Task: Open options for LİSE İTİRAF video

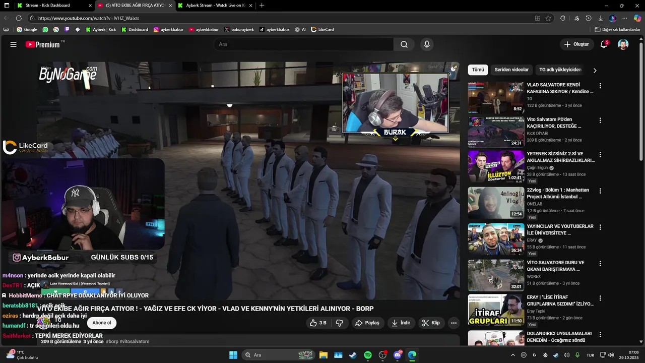Action: click(x=600, y=298)
